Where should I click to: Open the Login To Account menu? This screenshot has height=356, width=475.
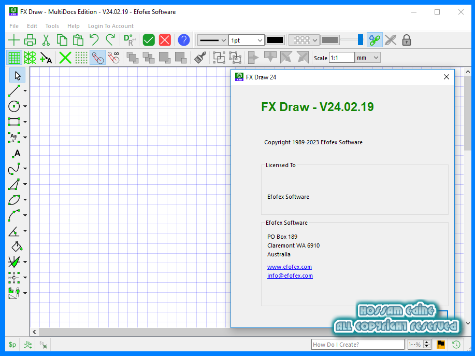[x=110, y=26]
